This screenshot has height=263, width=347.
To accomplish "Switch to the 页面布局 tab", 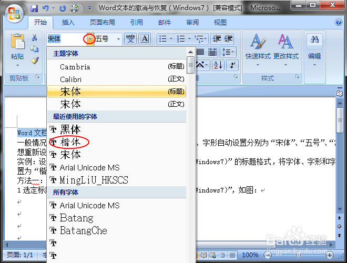I will [x=102, y=23].
